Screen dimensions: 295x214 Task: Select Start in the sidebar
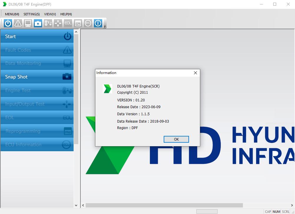pyautogui.click(x=37, y=36)
